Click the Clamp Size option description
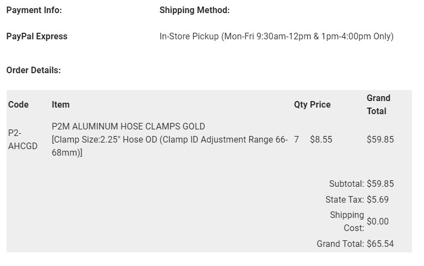This screenshot has width=424, height=266. tap(170, 146)
